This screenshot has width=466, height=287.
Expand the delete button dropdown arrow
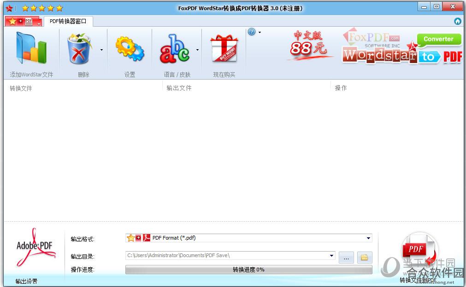(x=102, y=50)
